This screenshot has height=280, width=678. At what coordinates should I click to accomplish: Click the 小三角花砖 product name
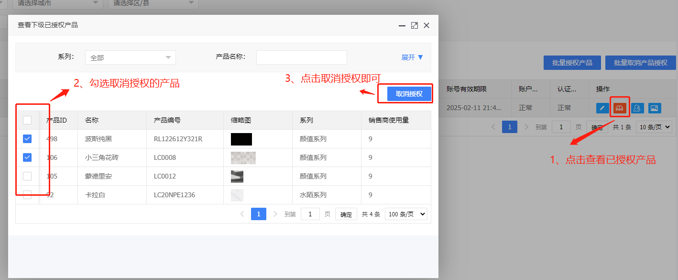102,157
